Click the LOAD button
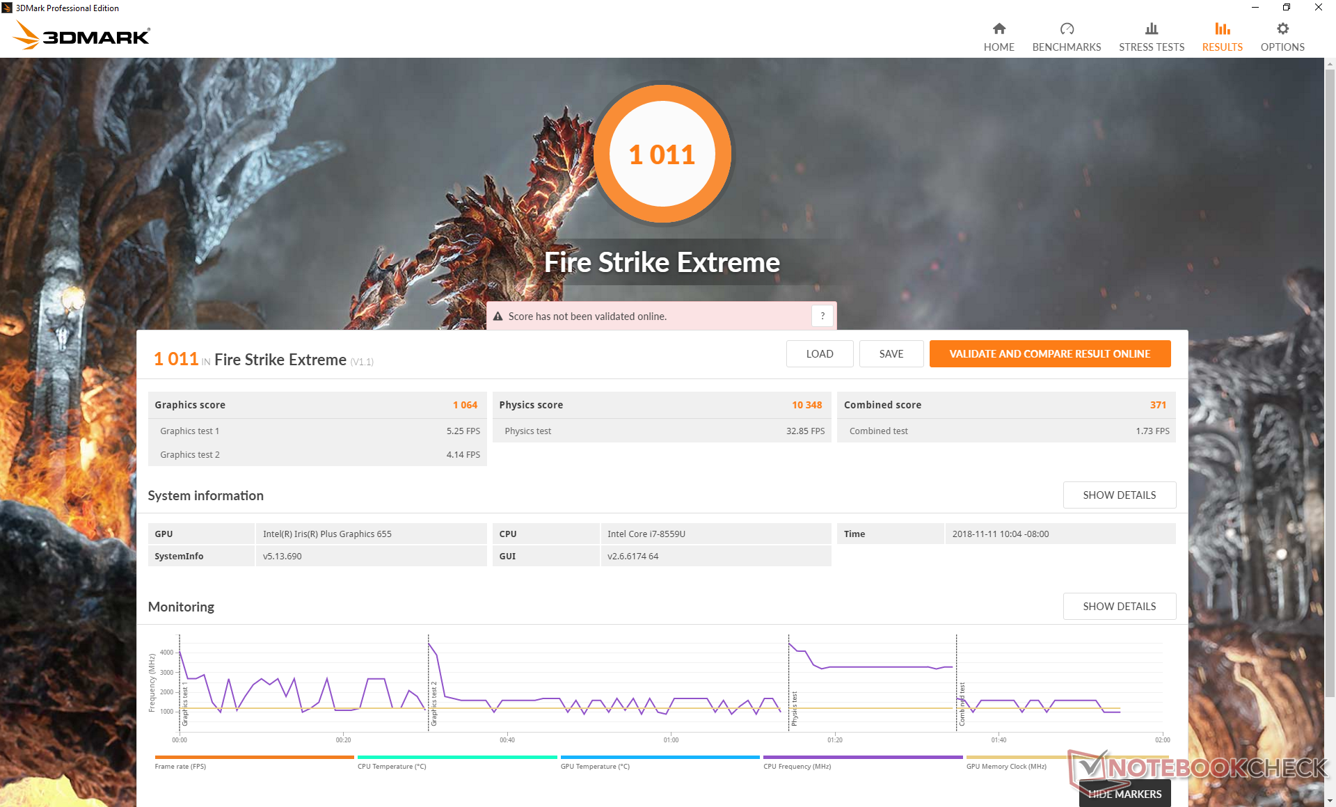The height and width of the screenshot is (807, 1336). 820,353
